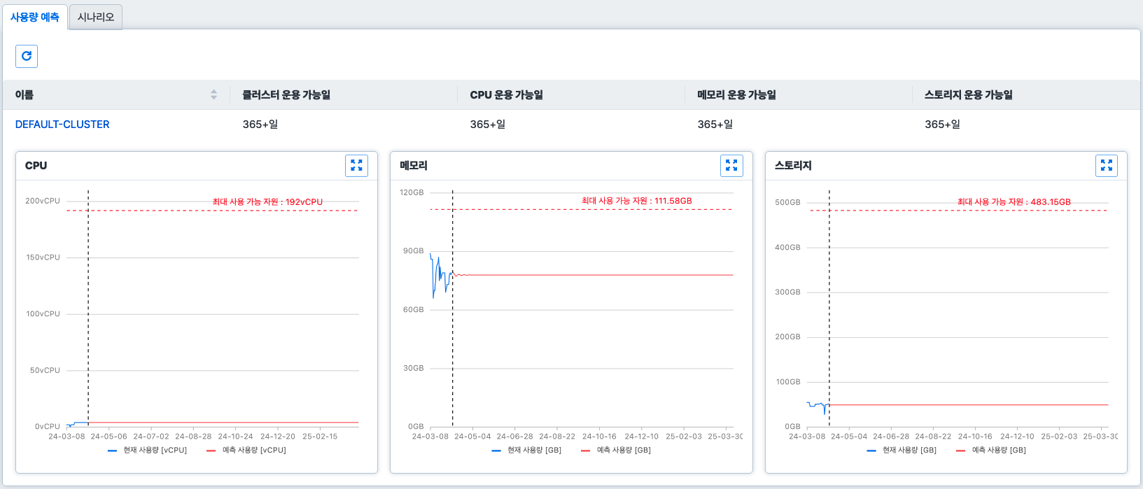Click the CPU 운용 가능일 column header
This screenshot has width=1143, height=489.
[x=506, y=94]
